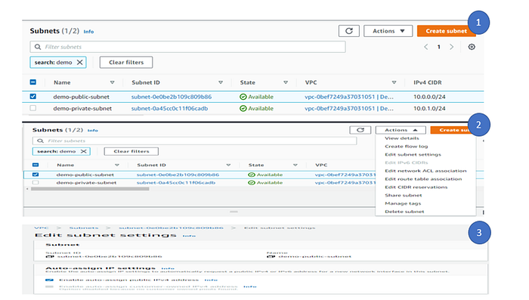Select 'Edit subnet settings' from Actions menu
This screenshot has width=529, height=300.
point(413,155)
